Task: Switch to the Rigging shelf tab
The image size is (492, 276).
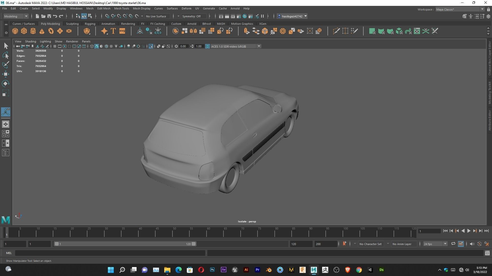Action: (x=90, y=24)
